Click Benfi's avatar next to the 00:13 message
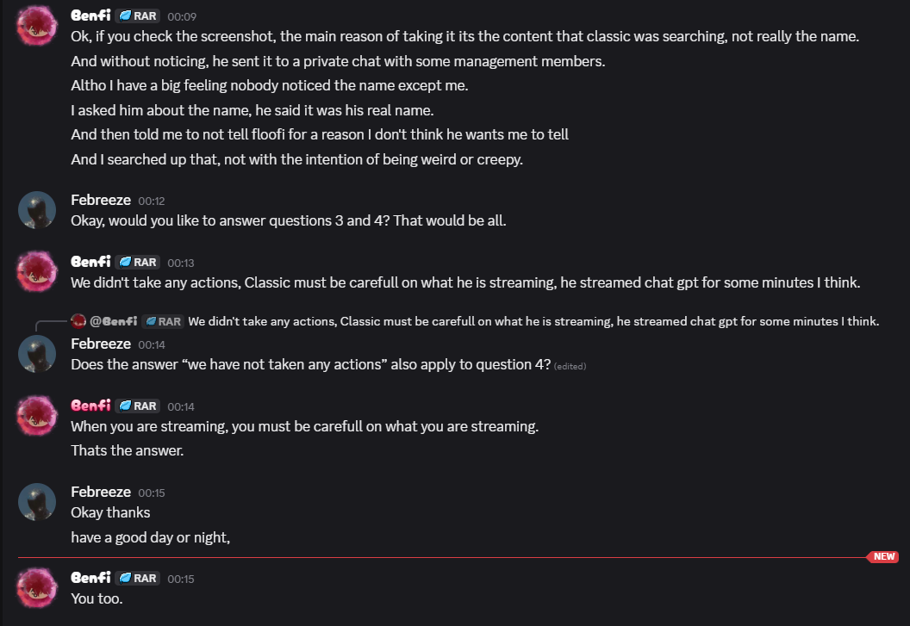910x626 pixels. pyautogui.click(x=37, y=271)
